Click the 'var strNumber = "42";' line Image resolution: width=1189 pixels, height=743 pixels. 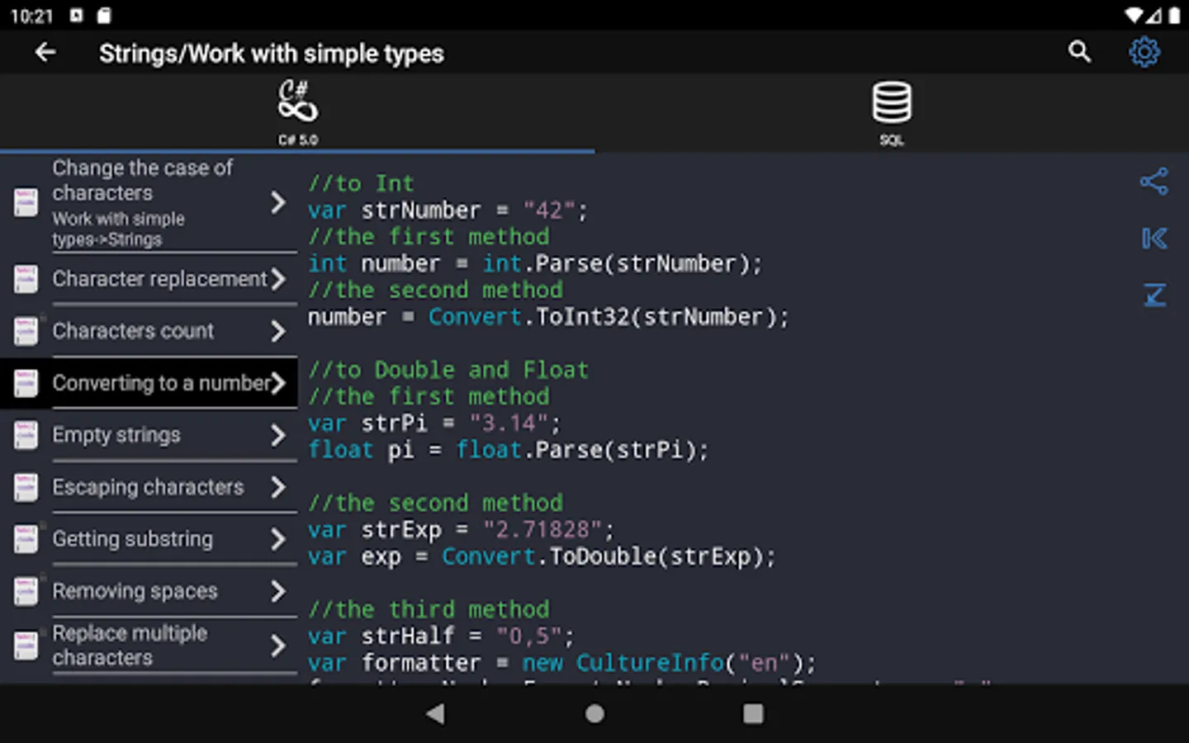click(448, 211)
